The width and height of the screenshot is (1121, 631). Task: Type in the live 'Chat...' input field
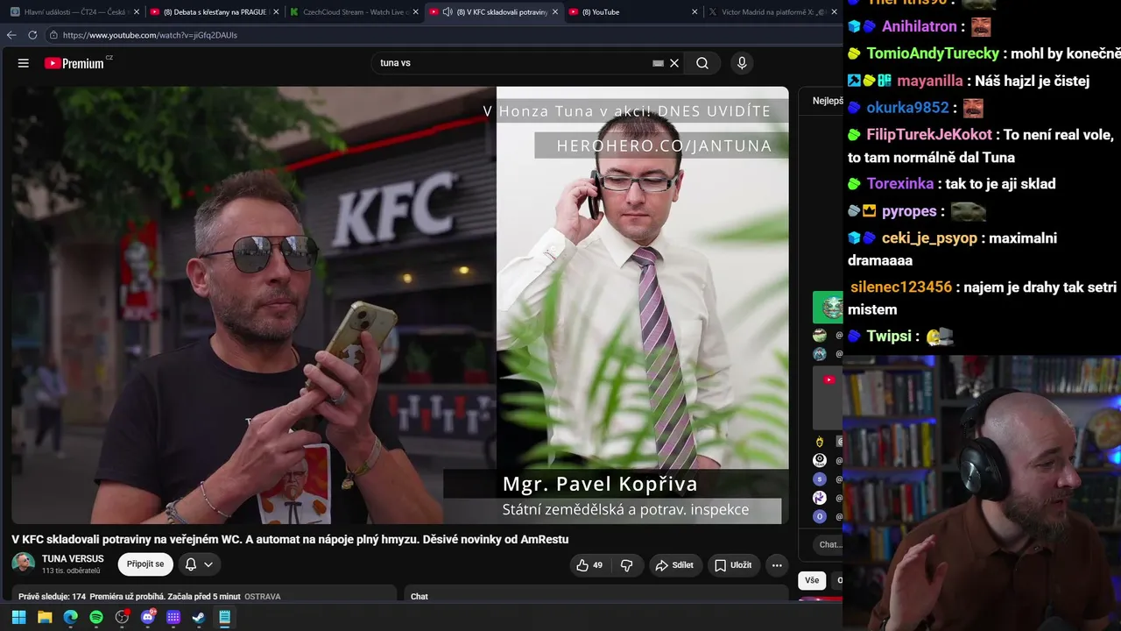(x=828, y=544)
